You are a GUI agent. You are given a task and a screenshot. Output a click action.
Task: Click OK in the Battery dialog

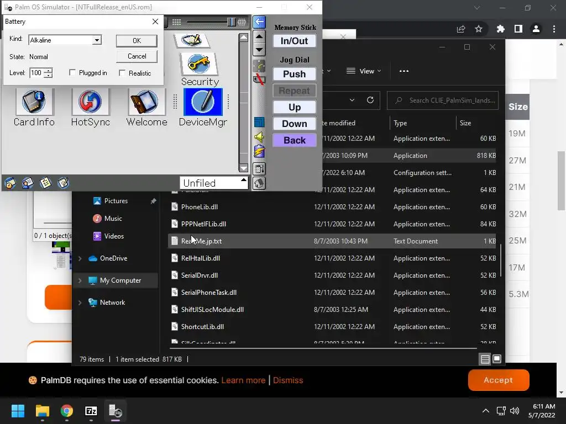[x=137, y=41]
